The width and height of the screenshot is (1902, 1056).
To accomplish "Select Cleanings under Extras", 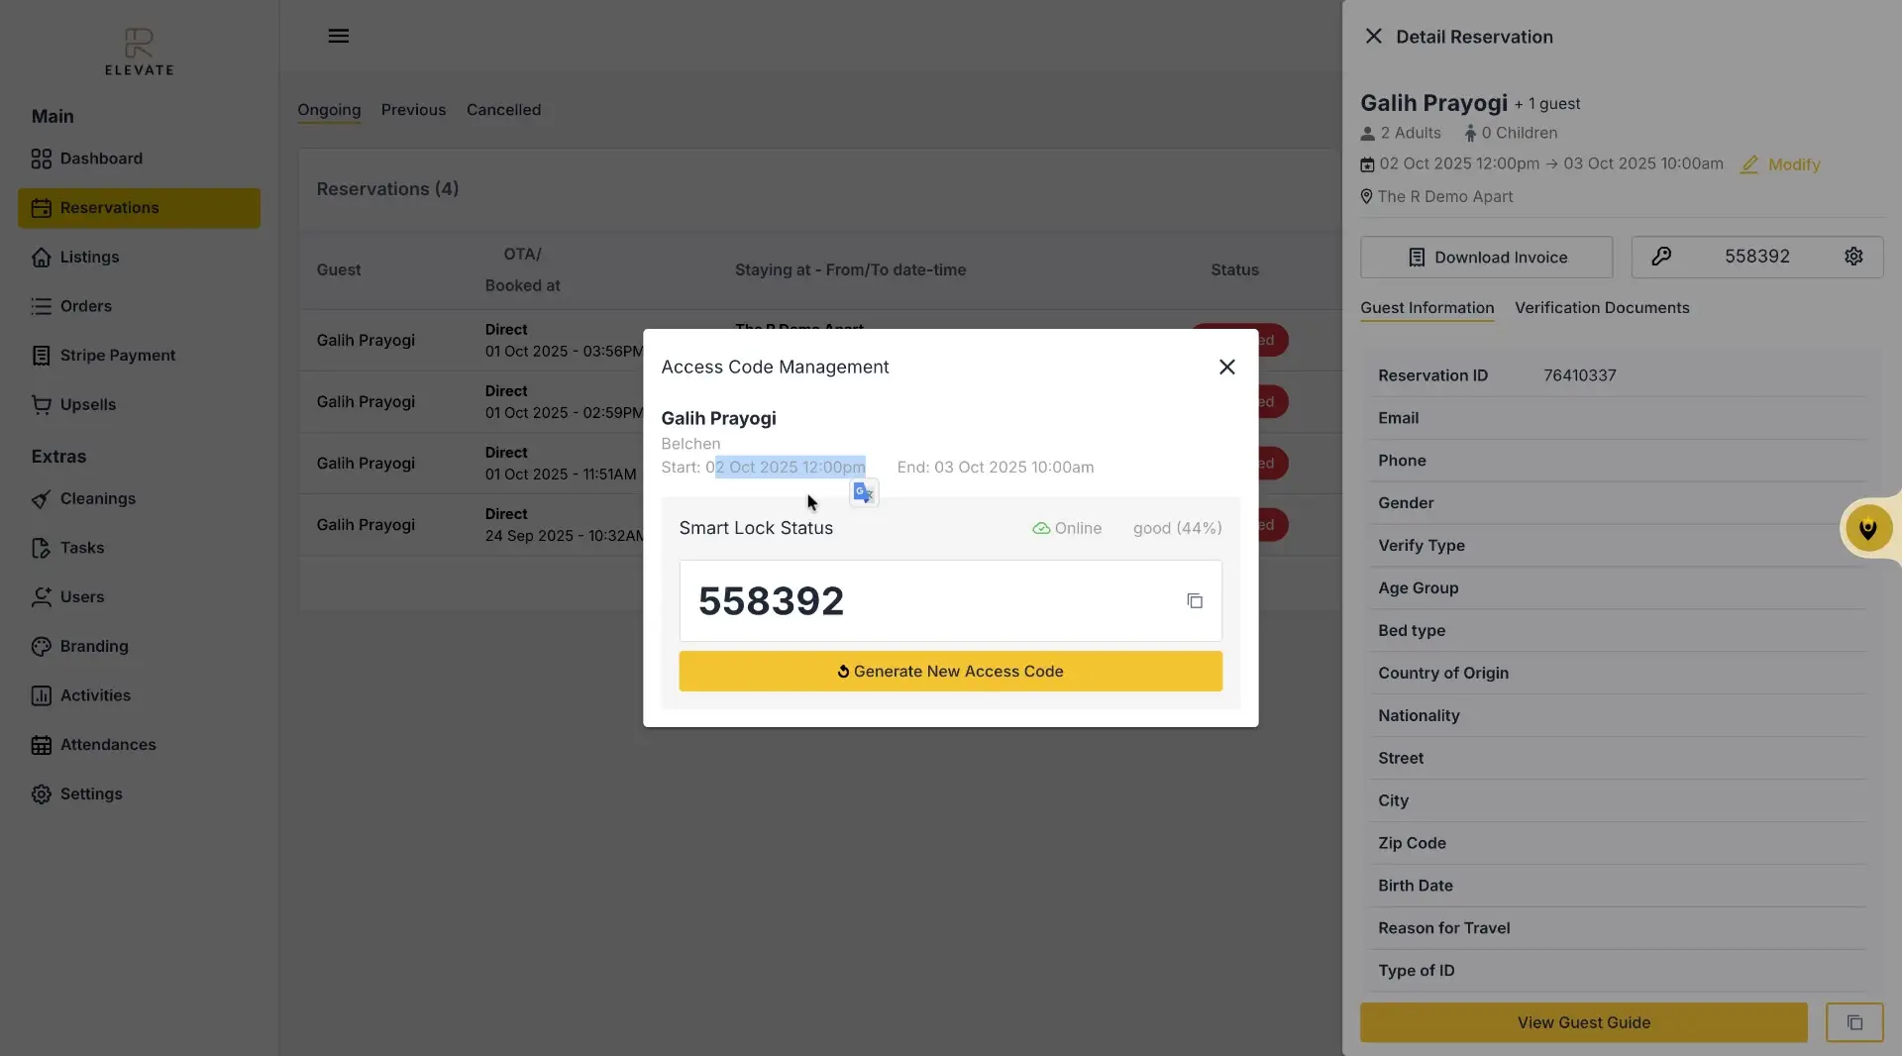I will (97, 498).
